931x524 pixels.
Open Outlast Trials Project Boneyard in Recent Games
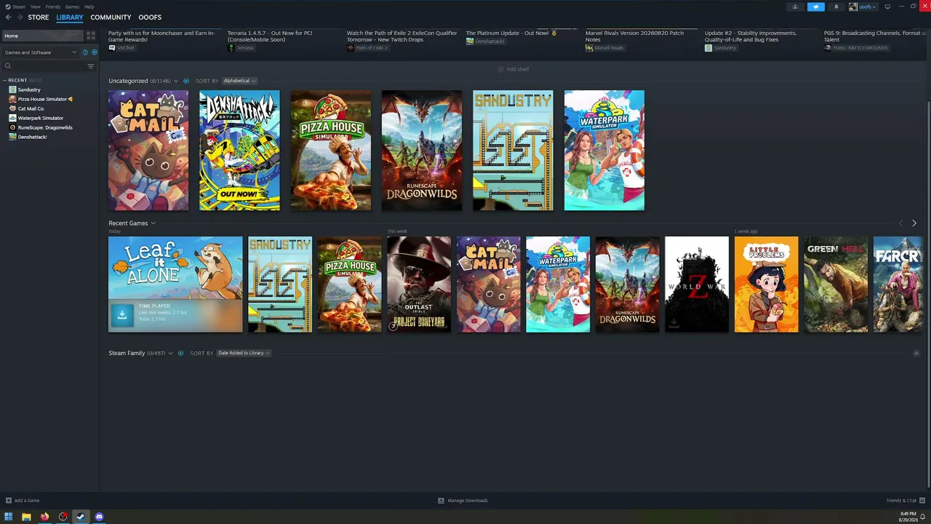click(419, 285)
